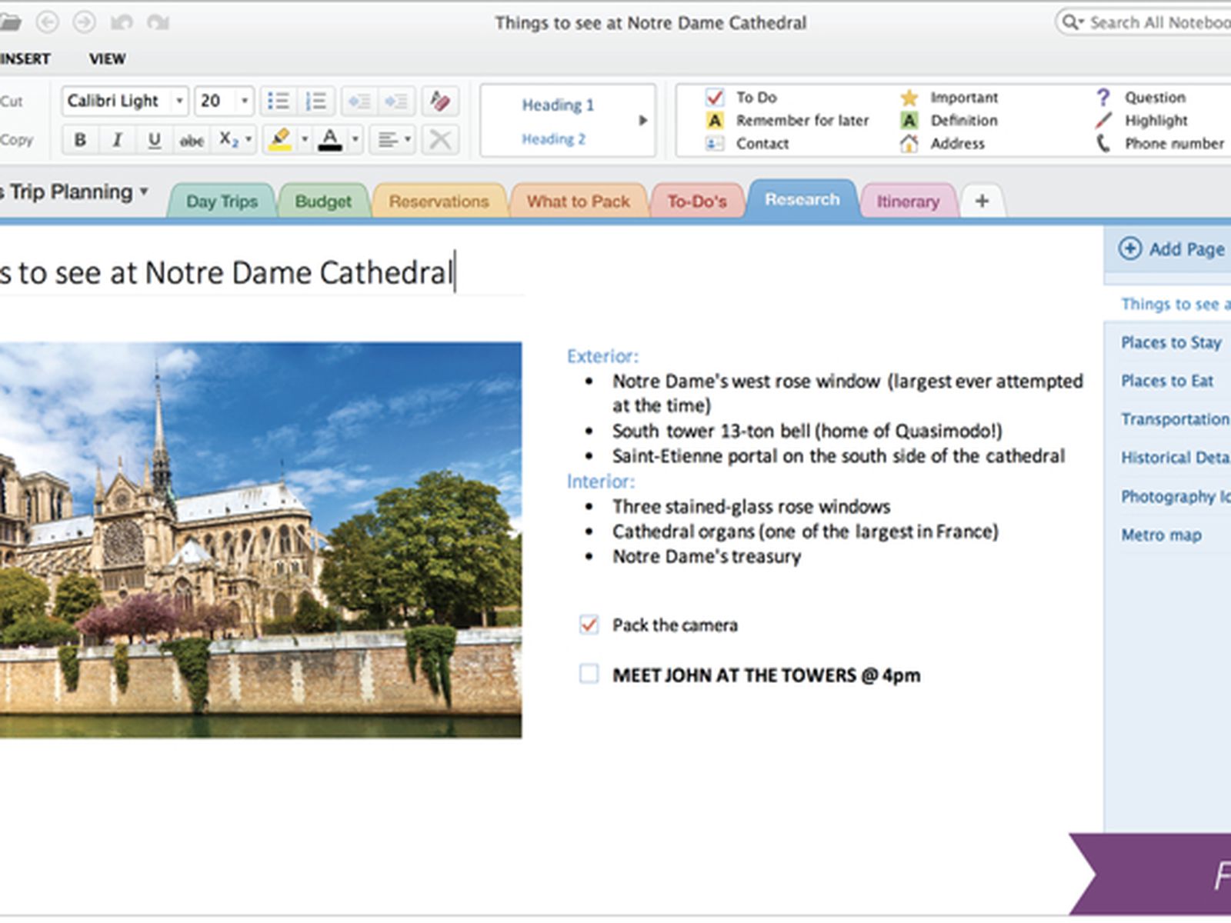
Task: Open the Places to Eat page
Action: 1167,381
